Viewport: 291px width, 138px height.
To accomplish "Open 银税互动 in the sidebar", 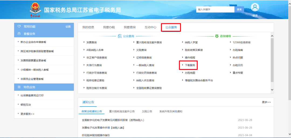I will (26, 105).
